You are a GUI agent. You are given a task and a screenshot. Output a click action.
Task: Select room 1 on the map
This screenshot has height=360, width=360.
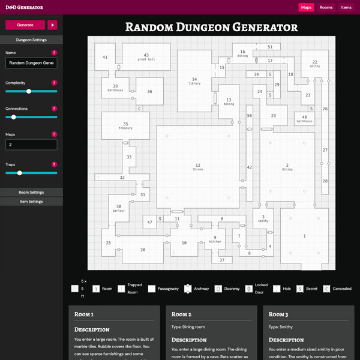pyautogui.click(x=304, y=236)
